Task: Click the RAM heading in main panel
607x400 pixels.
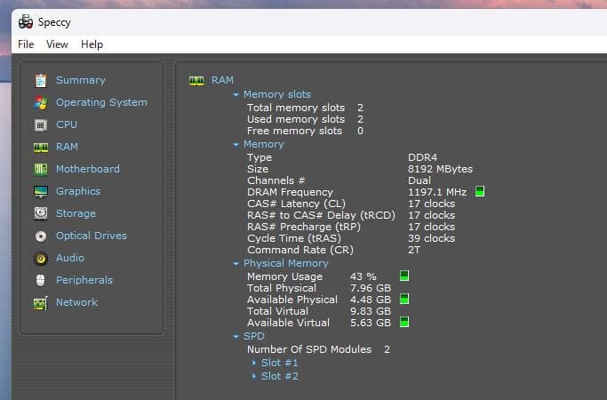Action: point(222,80)
